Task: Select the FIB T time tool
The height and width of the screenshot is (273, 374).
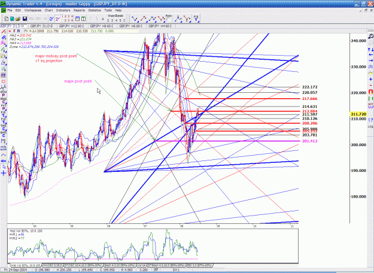Action: tap(196, 19)
